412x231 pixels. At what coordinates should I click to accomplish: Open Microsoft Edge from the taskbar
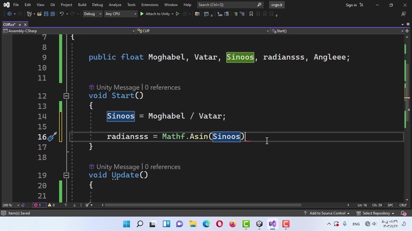click(206, 224)
